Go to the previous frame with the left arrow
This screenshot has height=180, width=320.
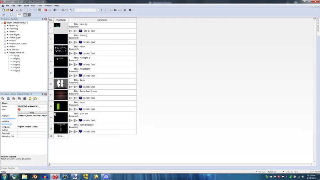click(x=101, y=10)
